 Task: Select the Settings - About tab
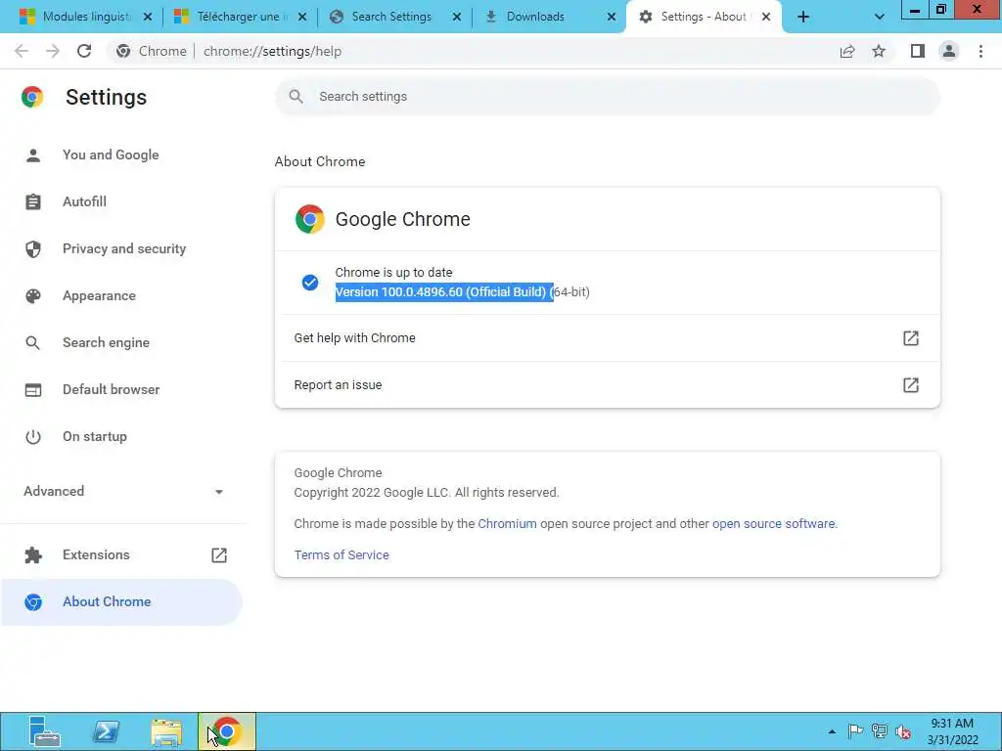(x=703, y=17)
